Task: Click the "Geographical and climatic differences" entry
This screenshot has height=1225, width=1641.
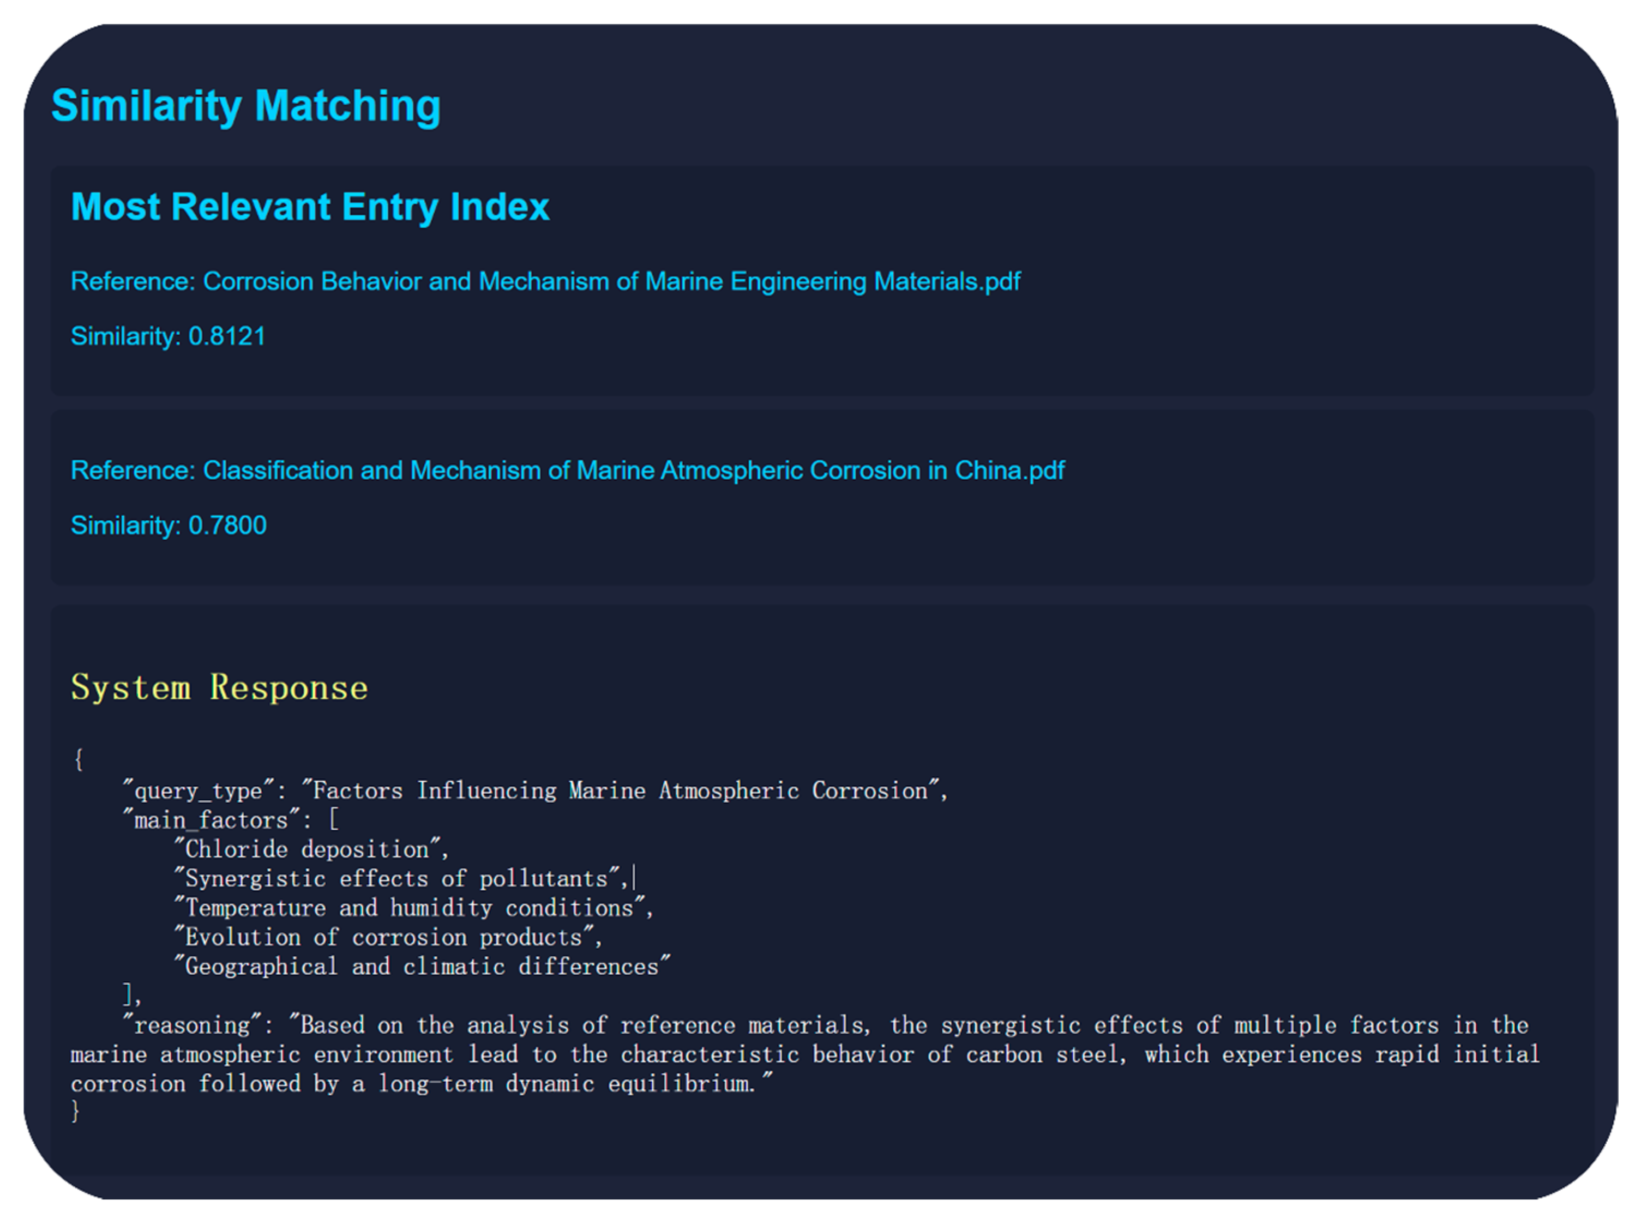Action: [x=422, y=966]
